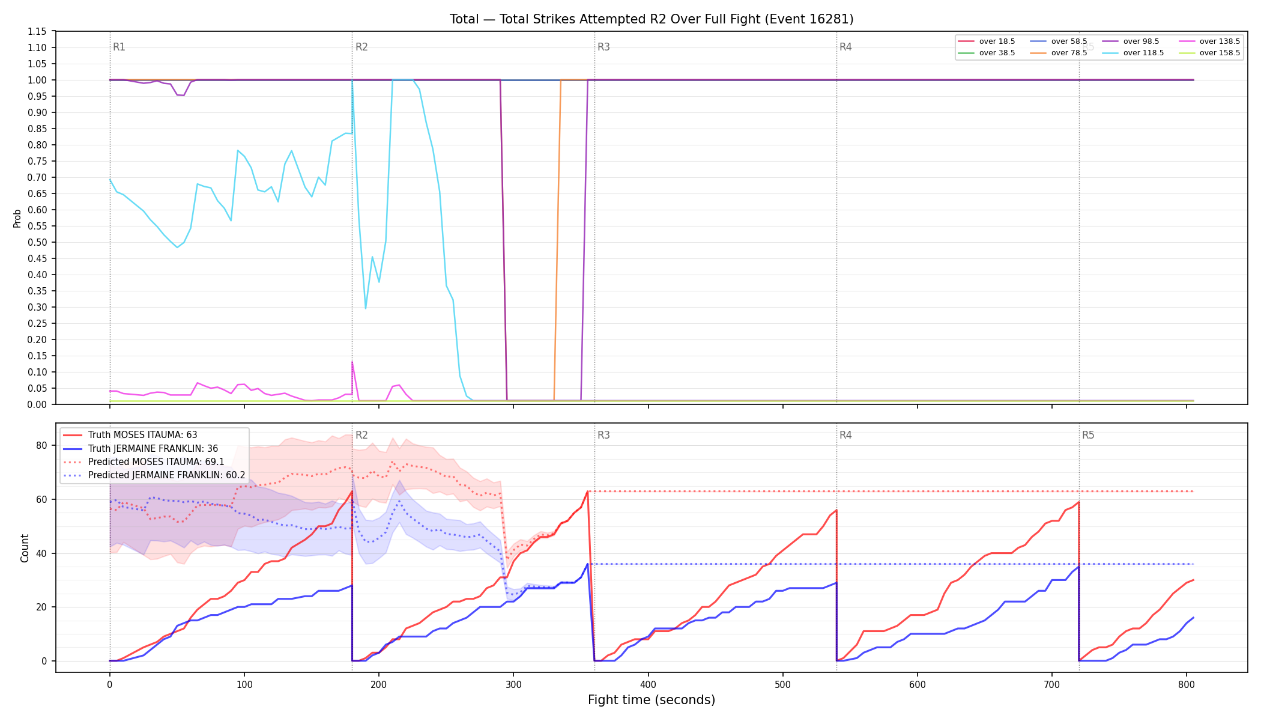This screenshot has height=721, width=1261.
Task: Click the 'over 58.5' legend label
Action: pyautogui.click(x=1069, y=41)
